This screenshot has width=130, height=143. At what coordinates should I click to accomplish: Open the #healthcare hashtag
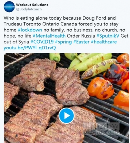click(x=104, y=42)
